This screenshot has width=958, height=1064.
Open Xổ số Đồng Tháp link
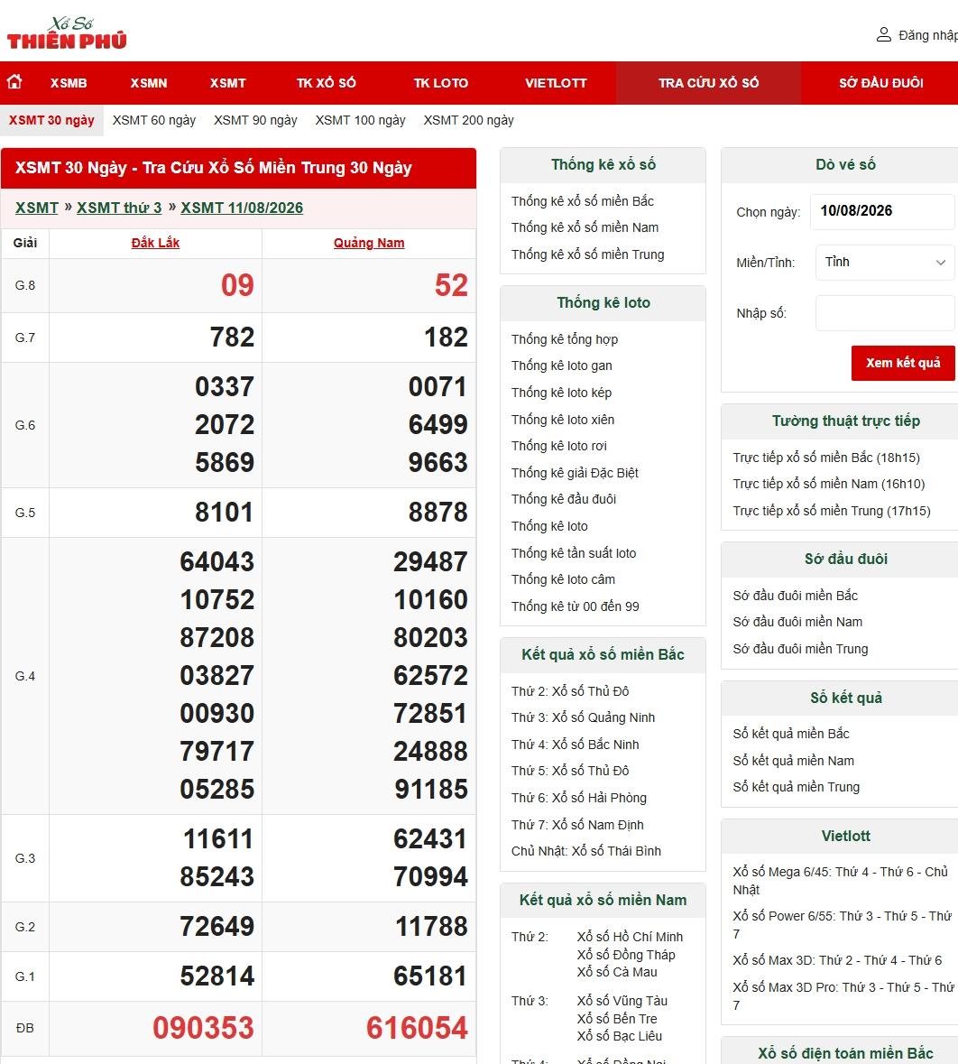[625, 955]
